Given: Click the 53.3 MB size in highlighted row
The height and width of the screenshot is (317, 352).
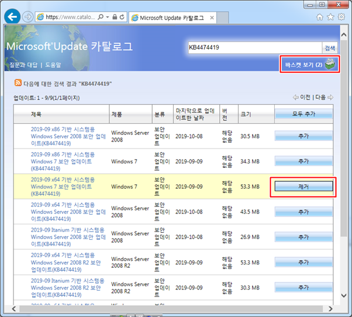Looking at the screenshot, I should (x=250, y=187).
